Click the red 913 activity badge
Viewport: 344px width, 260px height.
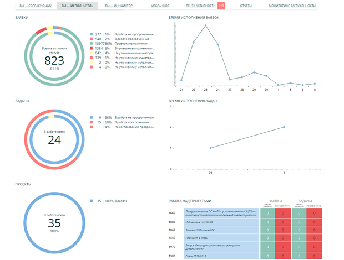[221, 6]
